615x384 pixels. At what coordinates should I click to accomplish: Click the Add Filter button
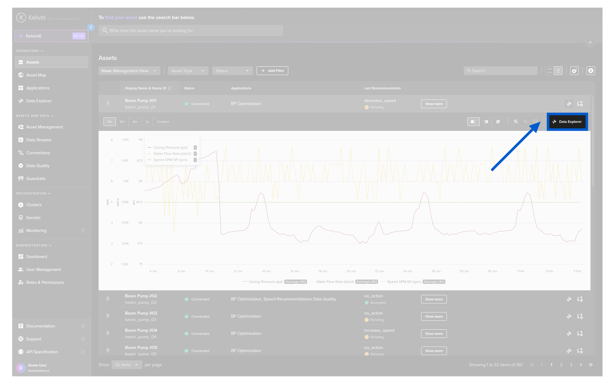[272, 71]
